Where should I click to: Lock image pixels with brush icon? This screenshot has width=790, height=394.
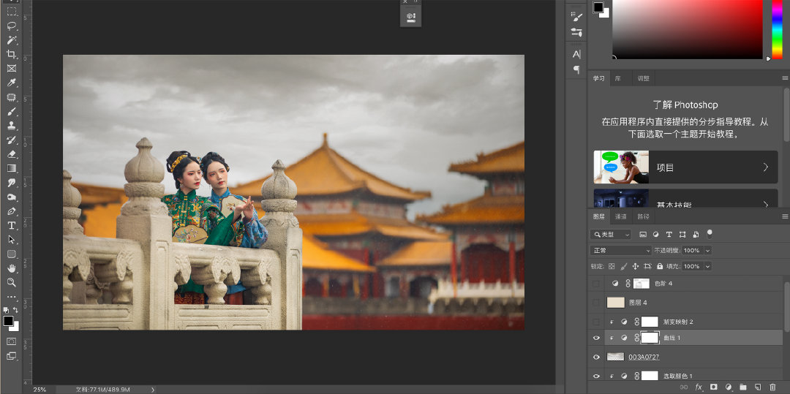pos(624,265)
